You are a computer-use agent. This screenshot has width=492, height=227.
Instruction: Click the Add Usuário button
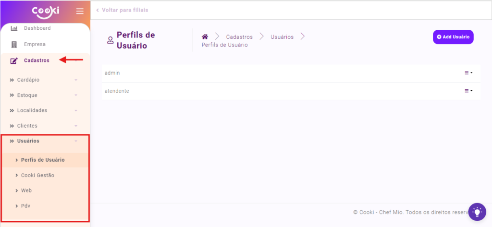click(453, 37)
